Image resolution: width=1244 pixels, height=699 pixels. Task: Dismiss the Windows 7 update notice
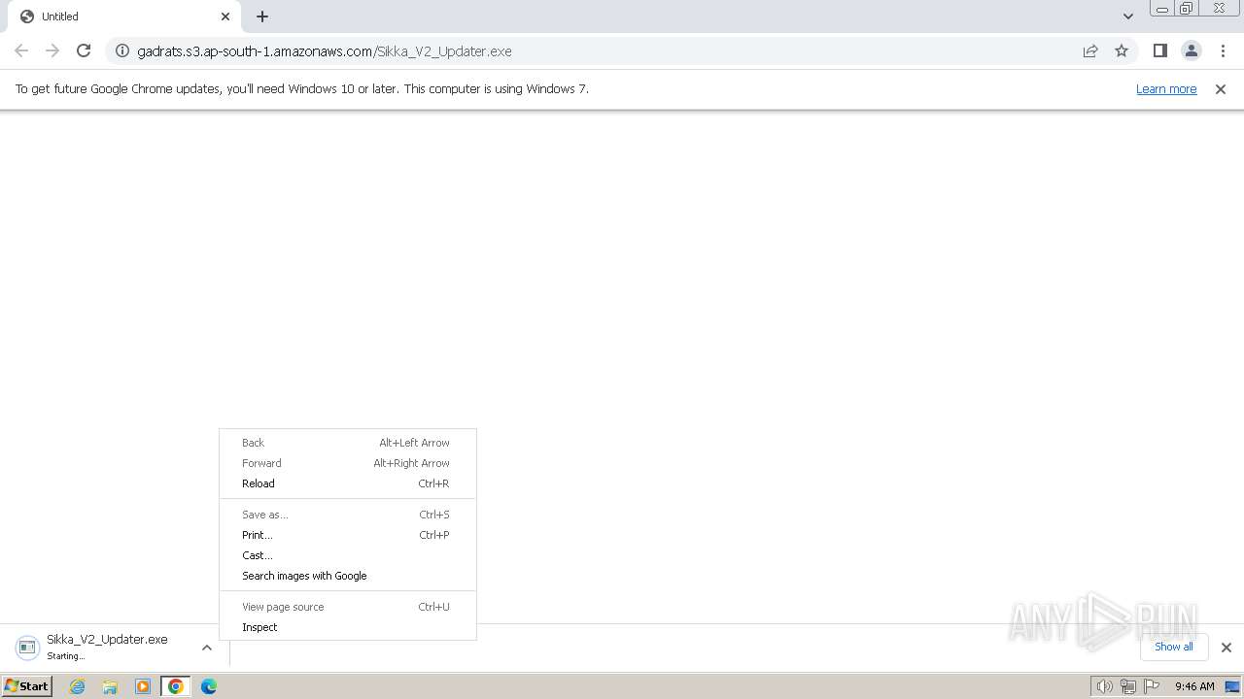pyautogui.click(x=1221, y=89)
